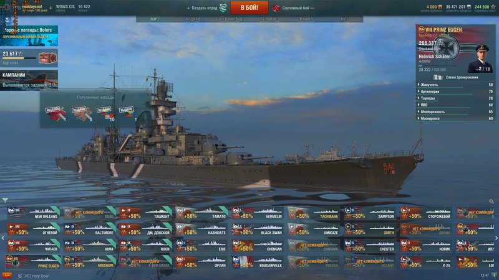This screenshot has height=280, width=499.
Task: Switch to the Модули tab
Action: tap(193, 19)
